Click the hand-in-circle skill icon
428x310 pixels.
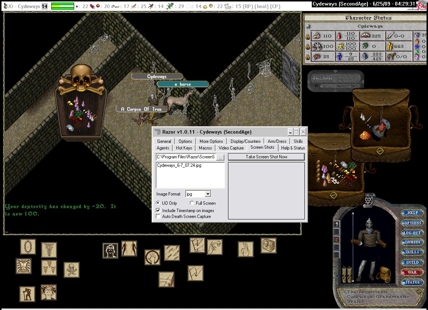pyautogui.click(x=152, y=257)
